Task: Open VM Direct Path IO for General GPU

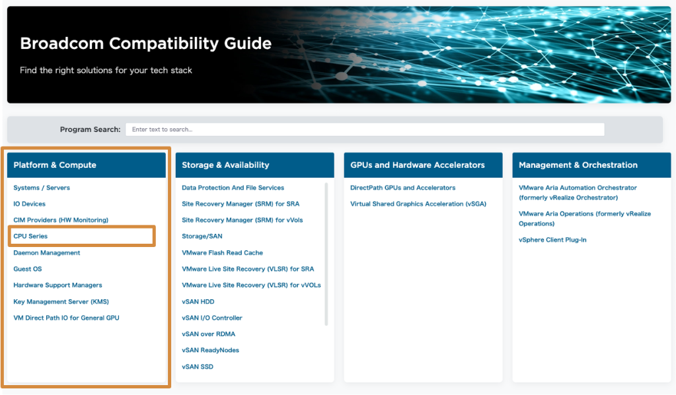Action: 66,318
